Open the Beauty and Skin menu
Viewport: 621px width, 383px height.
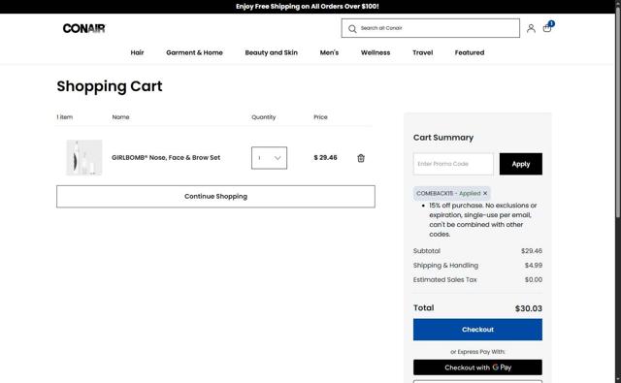click(272, 52)
